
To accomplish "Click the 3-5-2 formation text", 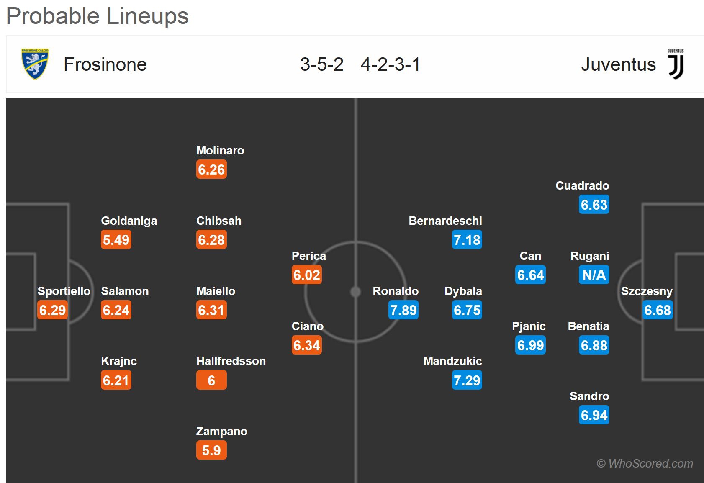I will pyautogui.click(x=322, y=64).
